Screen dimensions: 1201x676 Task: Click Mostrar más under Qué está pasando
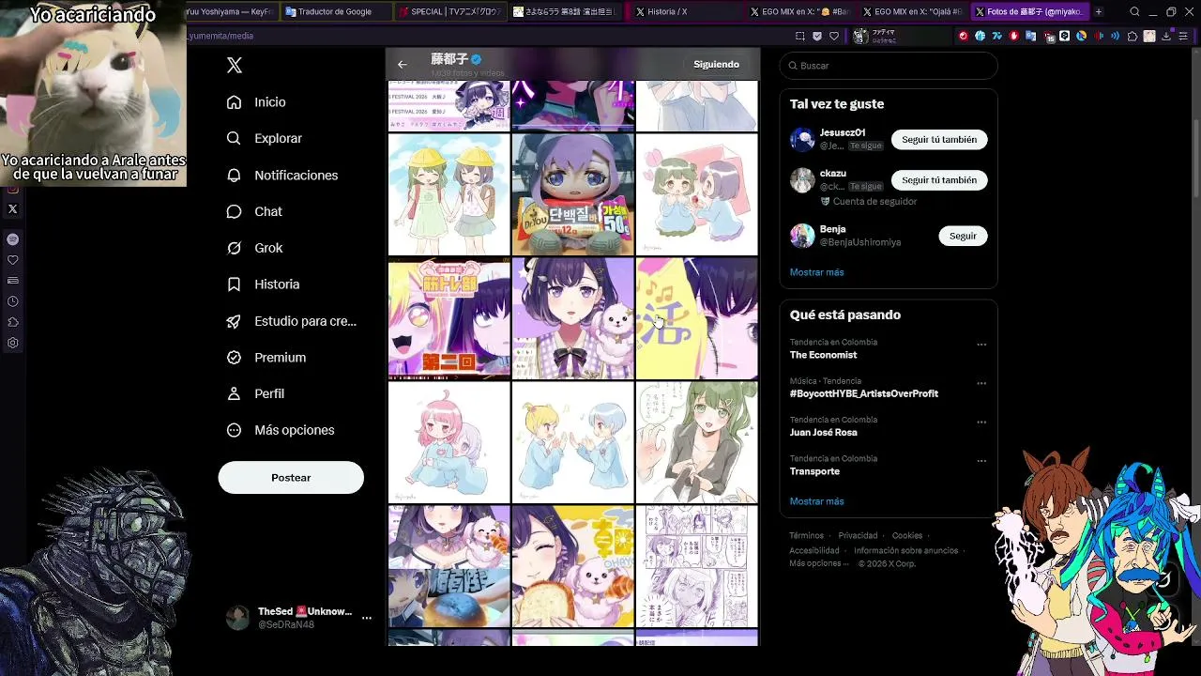816,501
